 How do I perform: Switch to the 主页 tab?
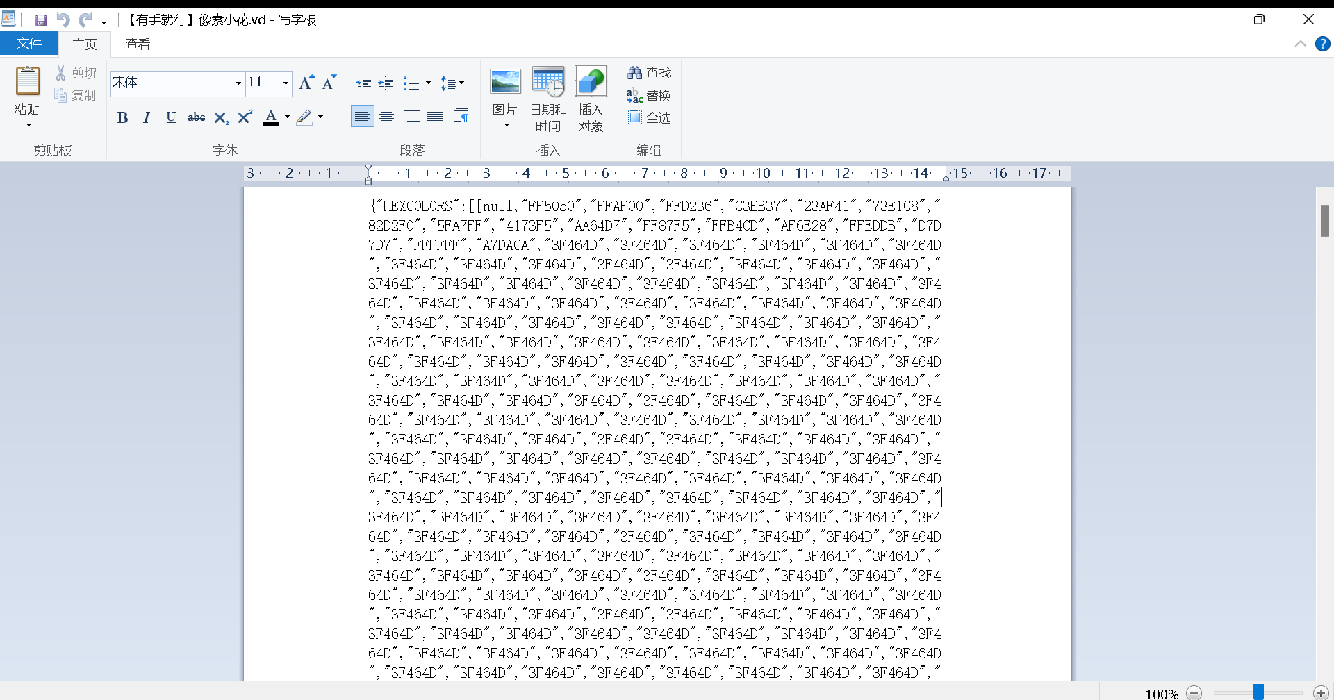click(x=85, y=44)
